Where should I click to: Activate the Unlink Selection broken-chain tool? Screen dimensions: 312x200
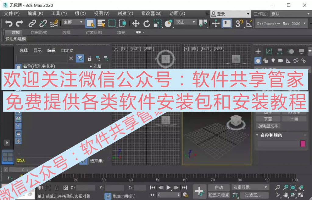pyautogui.click(x=43, y=23)
